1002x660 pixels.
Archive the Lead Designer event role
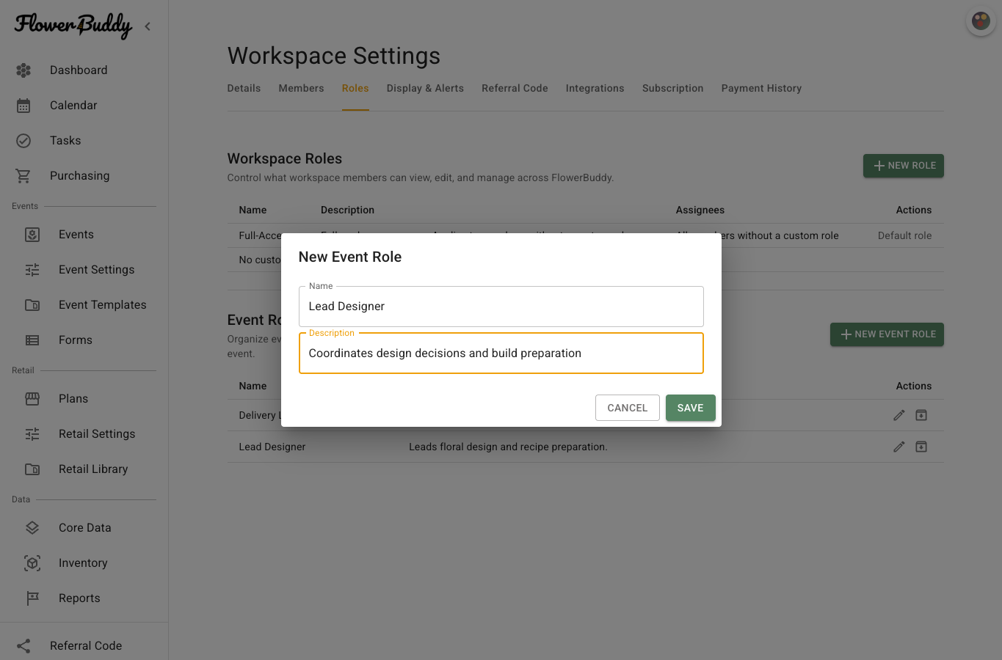pos(921,447)
